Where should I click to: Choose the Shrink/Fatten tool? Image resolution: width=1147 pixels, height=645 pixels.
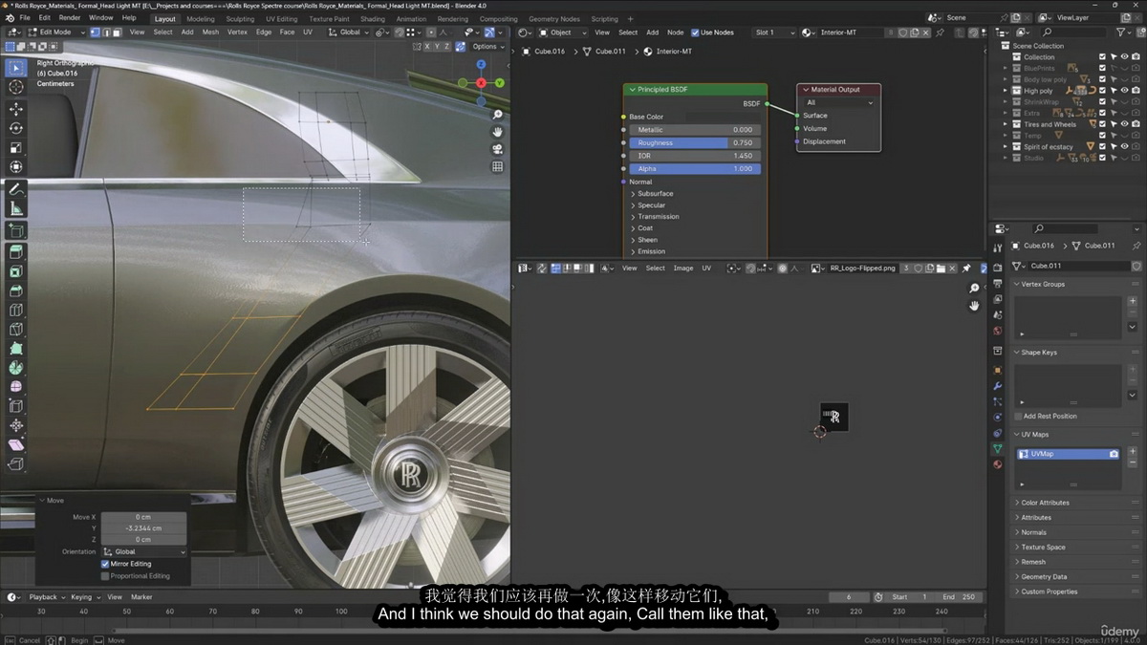[16, 425]
